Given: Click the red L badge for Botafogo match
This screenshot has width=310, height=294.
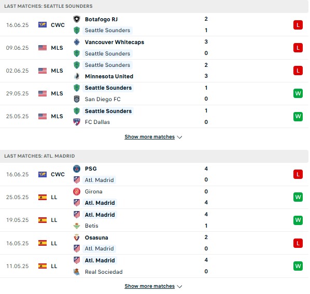Looking at the screenshot, I should click(x=298, y=25).
